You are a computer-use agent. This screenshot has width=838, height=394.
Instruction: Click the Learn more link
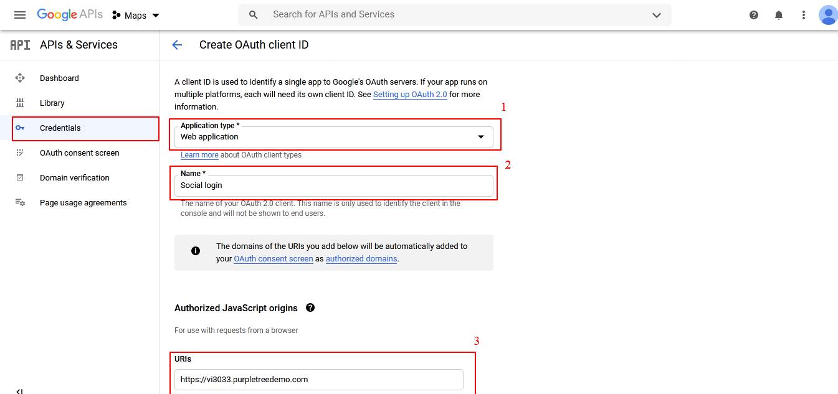[199, 155]
